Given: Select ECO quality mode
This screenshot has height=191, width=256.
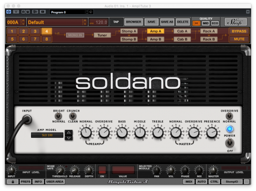Looking at the screenshot, I should pos(215,23).
